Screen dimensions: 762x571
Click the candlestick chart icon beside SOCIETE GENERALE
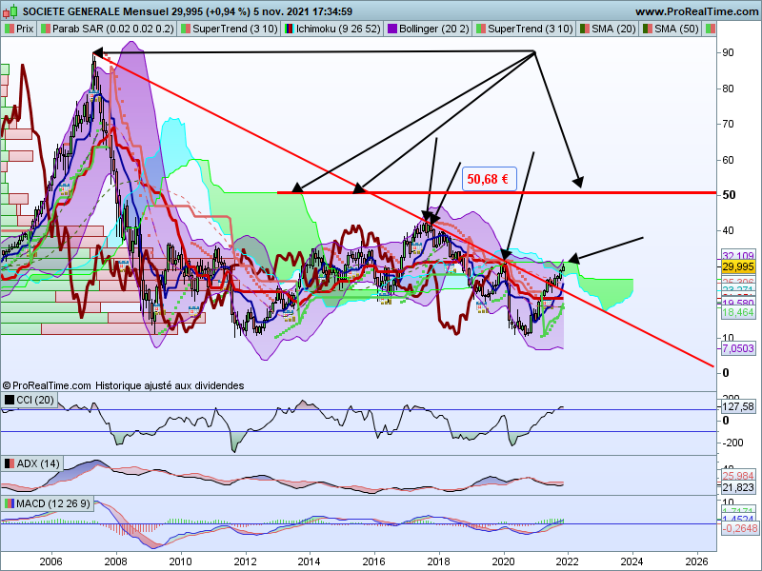coord(10,10)
